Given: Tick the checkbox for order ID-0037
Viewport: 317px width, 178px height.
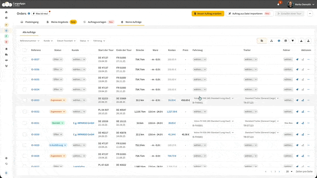Looking at the screenshot, I should tap(25, 59).
